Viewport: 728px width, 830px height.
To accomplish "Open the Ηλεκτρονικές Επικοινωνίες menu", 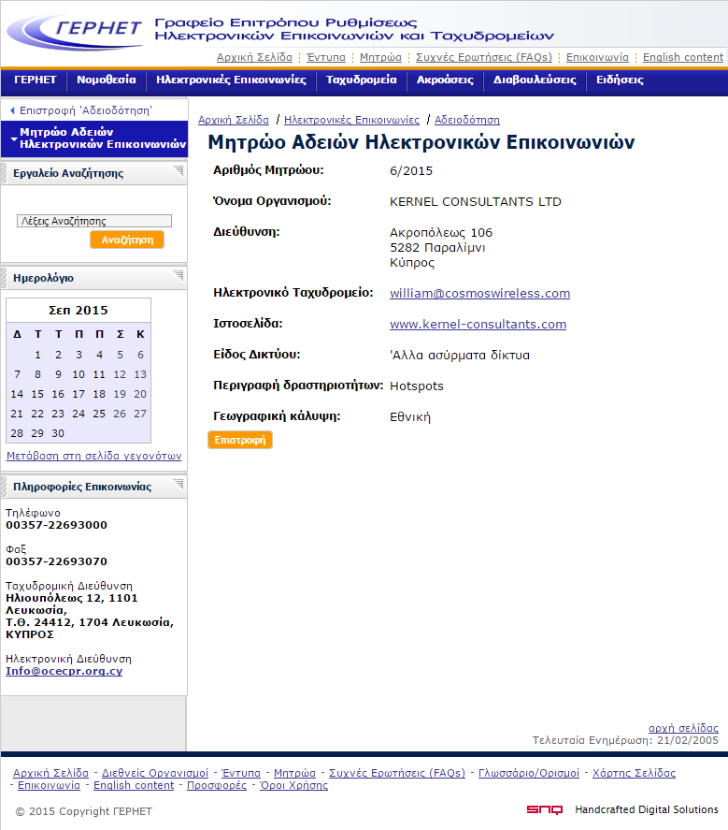I will pyautogui.click(x=231, y=80).
